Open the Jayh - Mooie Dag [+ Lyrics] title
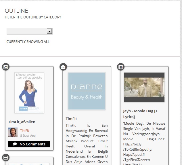182x165 pixels. [140, 114]
